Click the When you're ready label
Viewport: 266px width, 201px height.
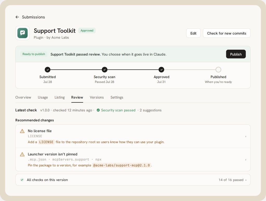pyautogui.click(x=218, y=82)
